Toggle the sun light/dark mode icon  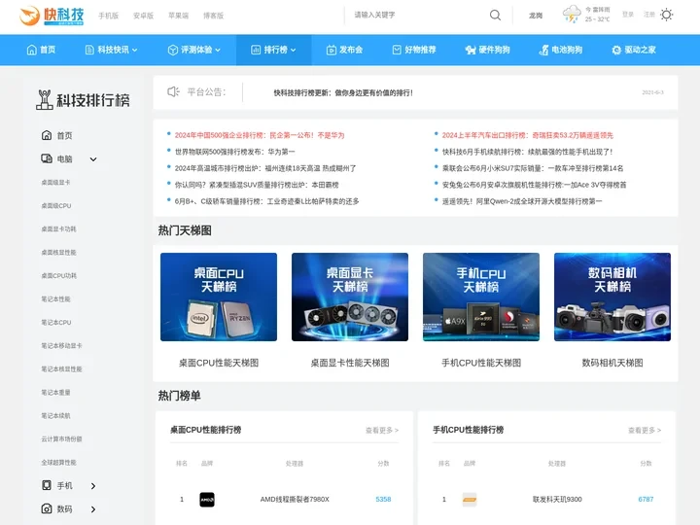pyautogui.click(x=667, y=15)
